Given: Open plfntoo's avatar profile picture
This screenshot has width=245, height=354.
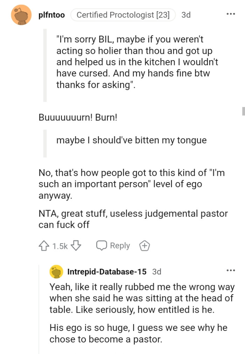Looking at the screenshot, I should point(22,15).
